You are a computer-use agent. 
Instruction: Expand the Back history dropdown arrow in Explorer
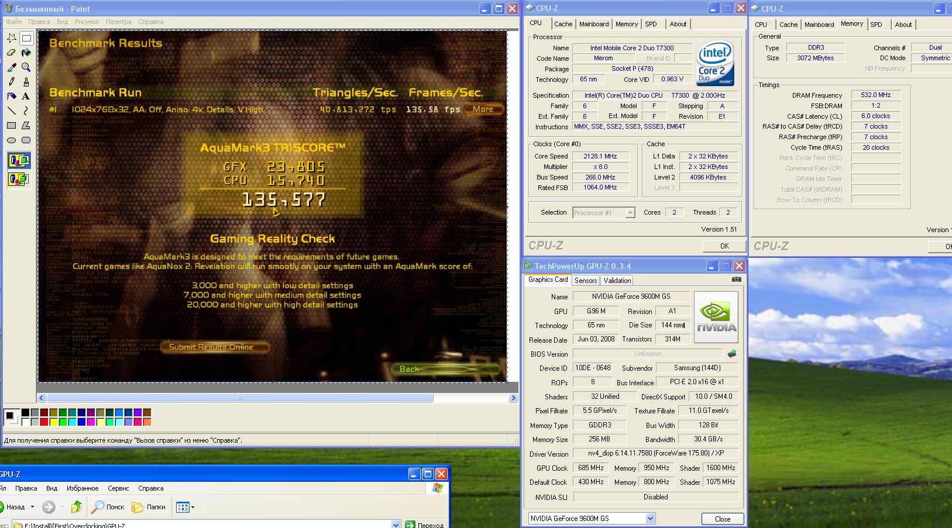32,507
